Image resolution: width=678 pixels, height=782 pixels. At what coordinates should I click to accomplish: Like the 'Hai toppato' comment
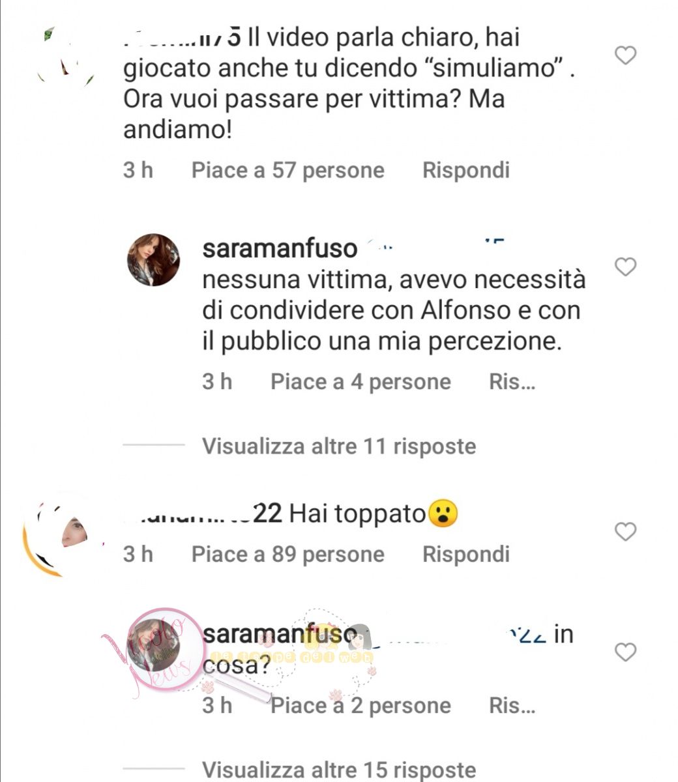coord(625,532)
